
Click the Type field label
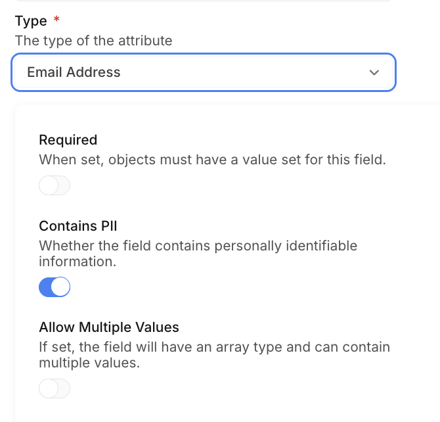31,21
